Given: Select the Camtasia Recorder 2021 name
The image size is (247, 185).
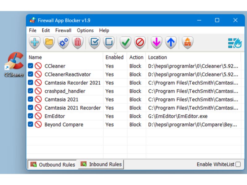Looking at the screenshot, I should [x=73, y=83].
